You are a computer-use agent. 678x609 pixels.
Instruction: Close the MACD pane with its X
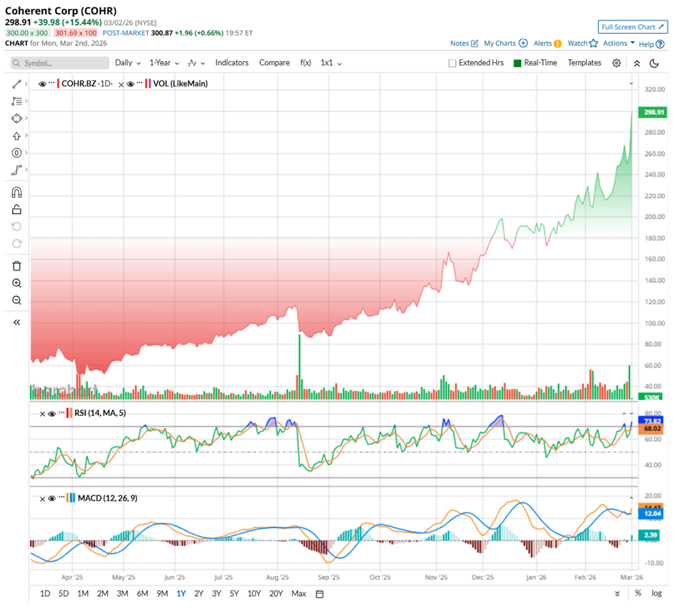coord(42,499)
